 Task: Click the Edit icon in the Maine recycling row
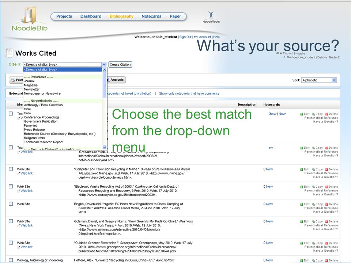pos(302,169)
